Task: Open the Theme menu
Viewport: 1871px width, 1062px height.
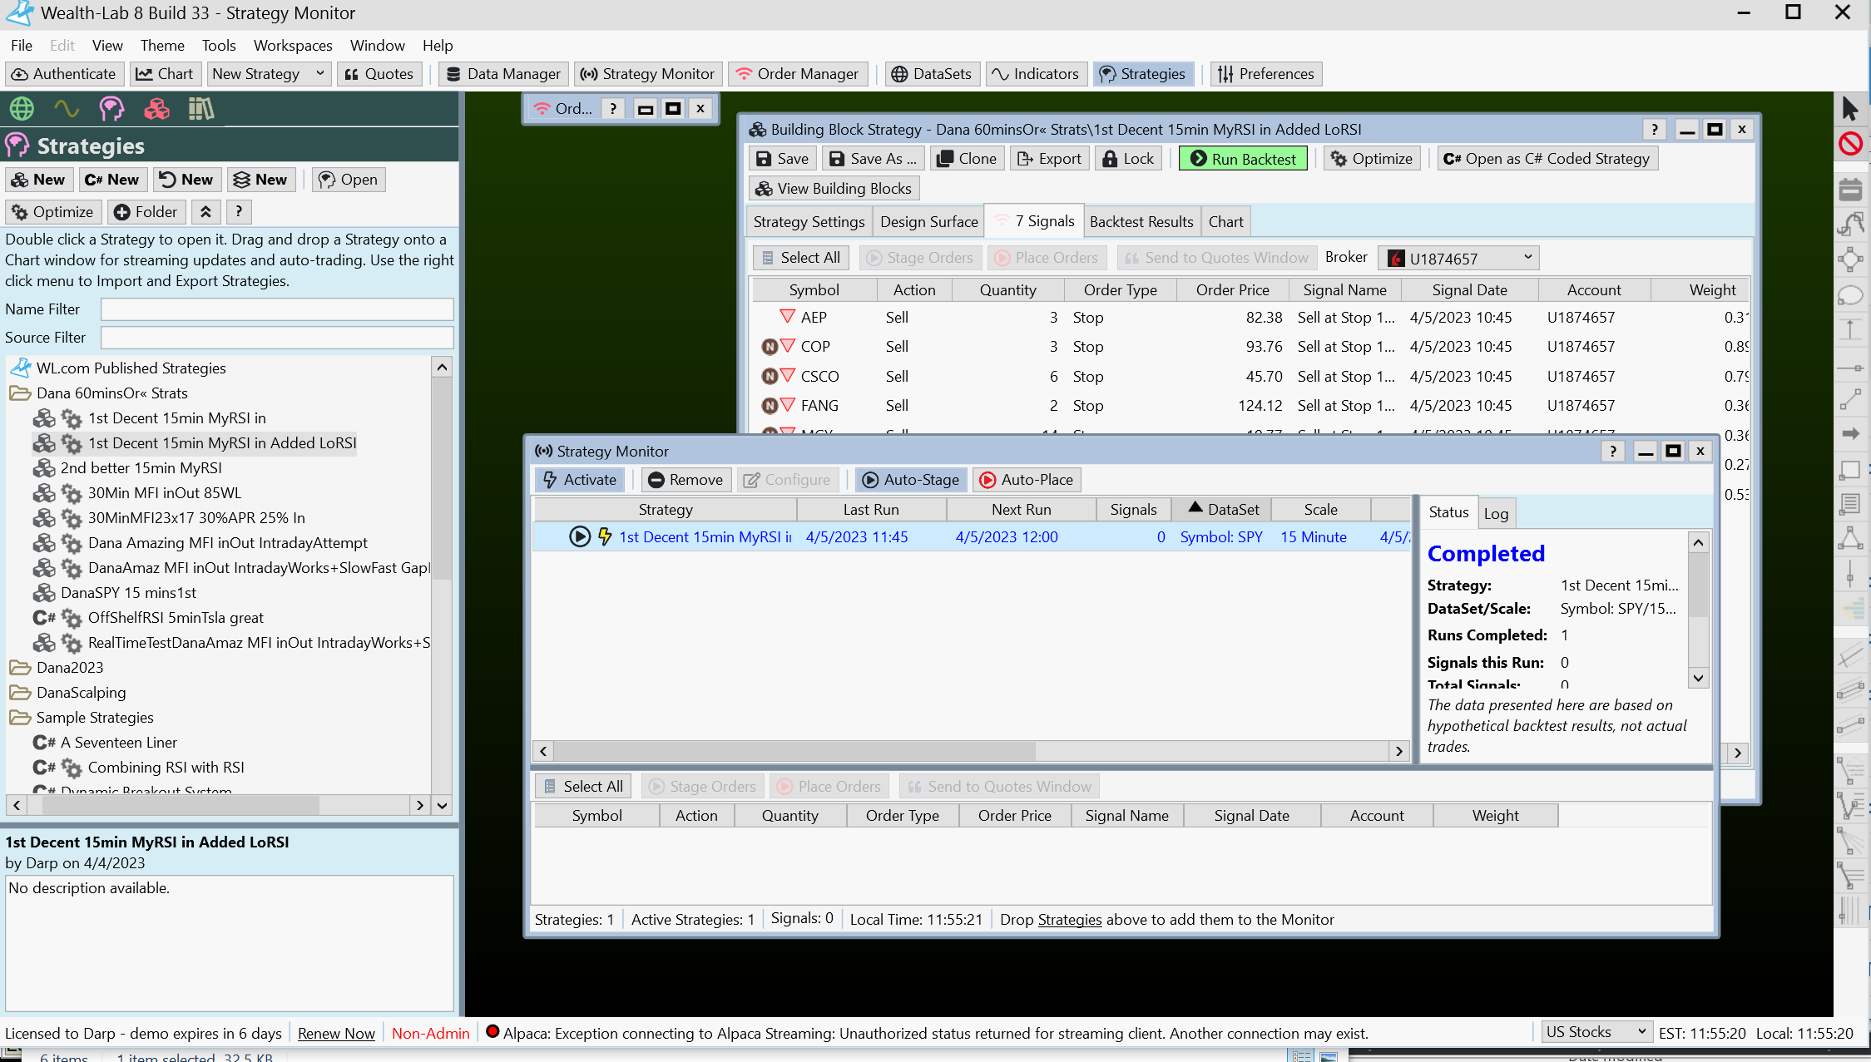Action: click(x=162, y=46)
